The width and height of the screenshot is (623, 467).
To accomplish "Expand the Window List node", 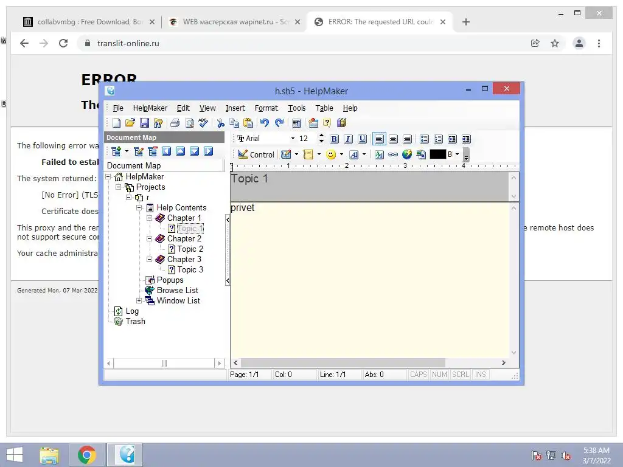I will point(139,300).
